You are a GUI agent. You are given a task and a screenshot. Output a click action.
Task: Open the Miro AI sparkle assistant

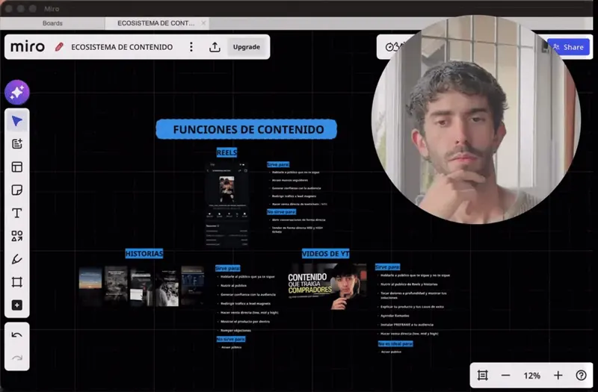pyautogui.click(x=16, y=92)
